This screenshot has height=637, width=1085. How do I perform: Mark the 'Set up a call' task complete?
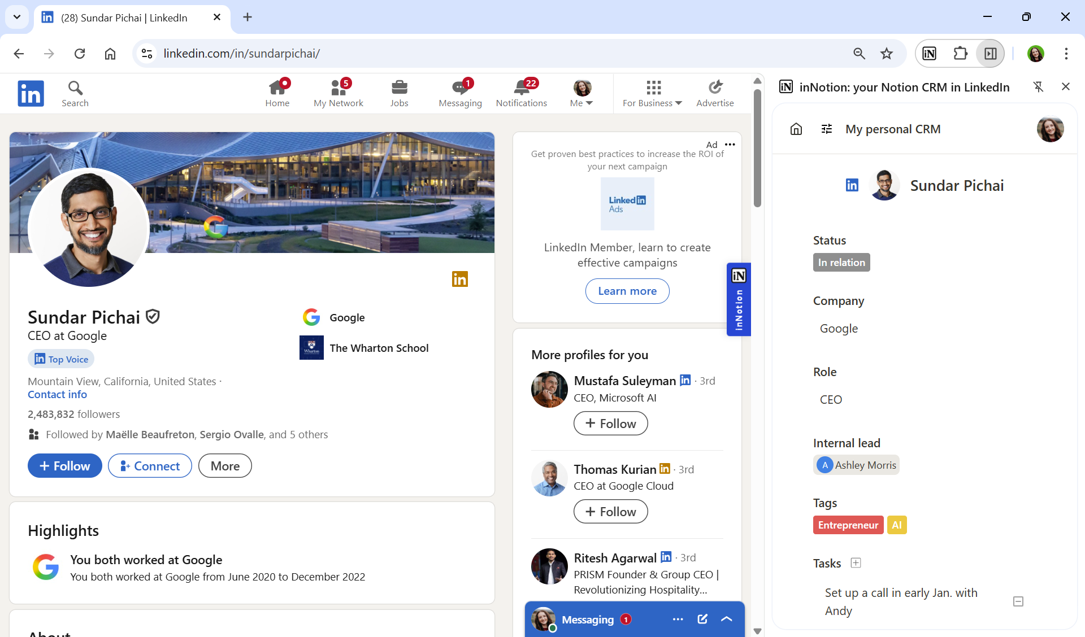coord(1018,601)
